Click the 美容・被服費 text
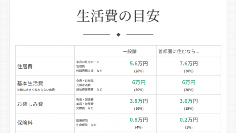The height and width of the screenshot is (133, 236). 85,104
